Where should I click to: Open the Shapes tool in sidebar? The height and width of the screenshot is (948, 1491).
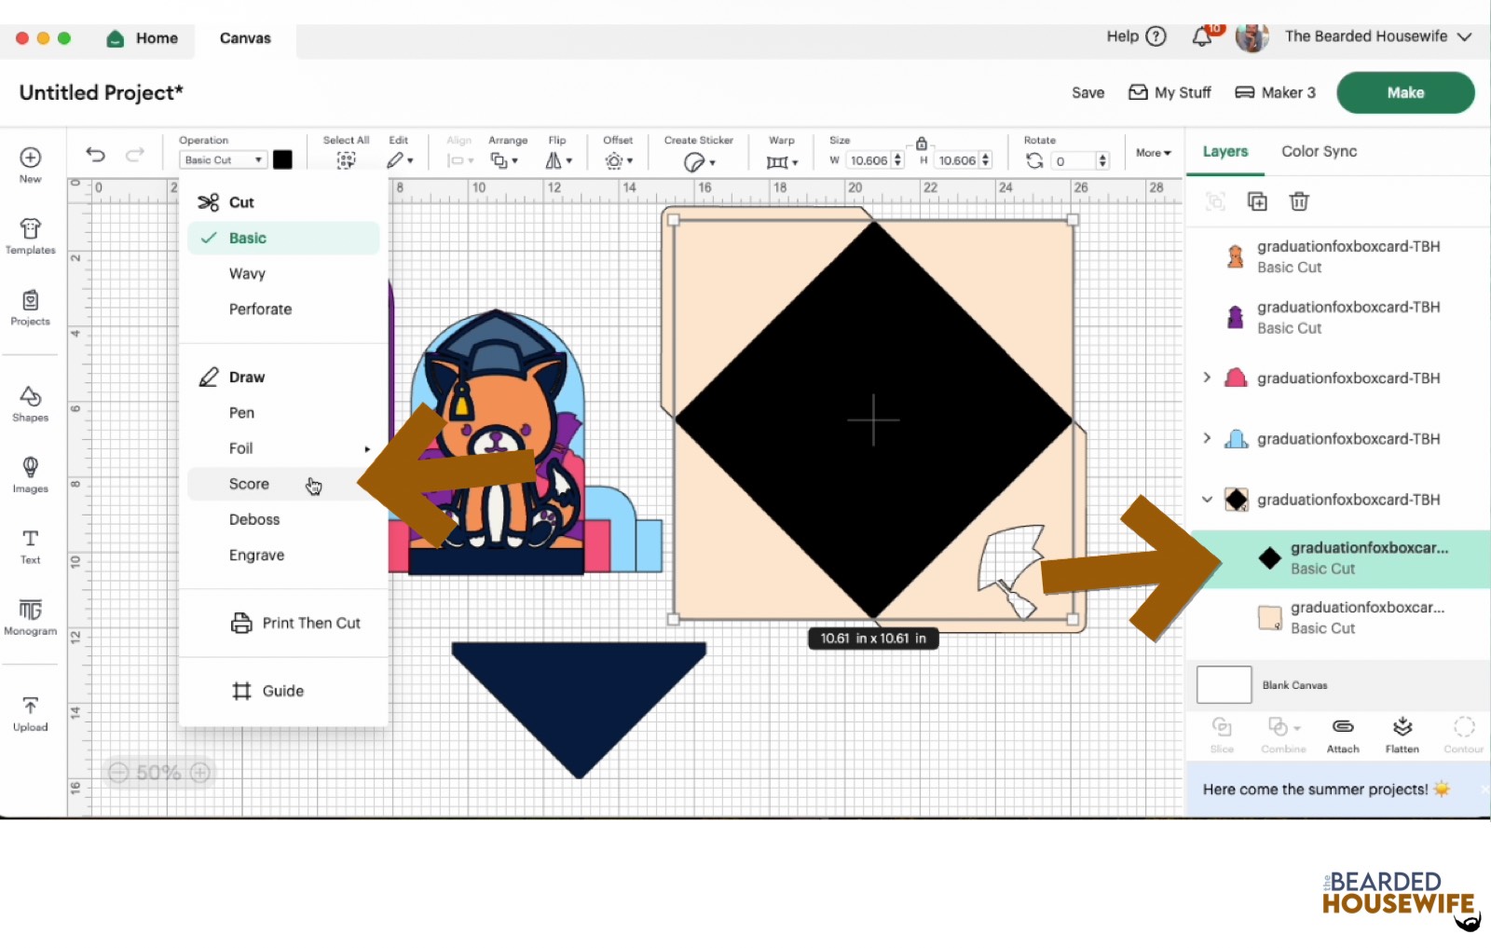[x=30, y=404]
